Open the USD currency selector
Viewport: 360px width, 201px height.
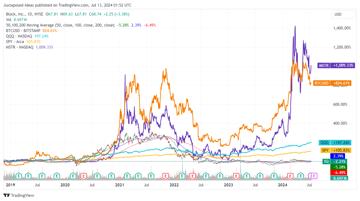point(343,14)
